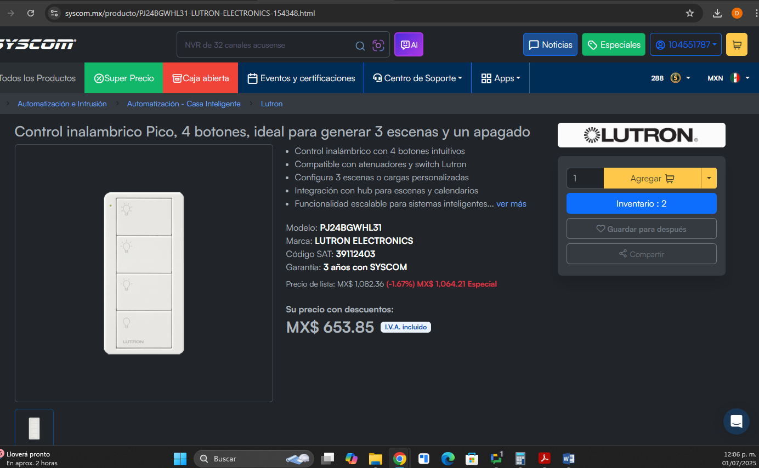Click the Compartir share button
The height and width of the screenshot is (468, 759).
(x=641, y=254)
